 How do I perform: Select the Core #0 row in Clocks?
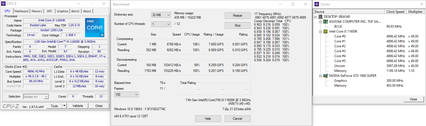pyautogui.click(x=340, y=36)
